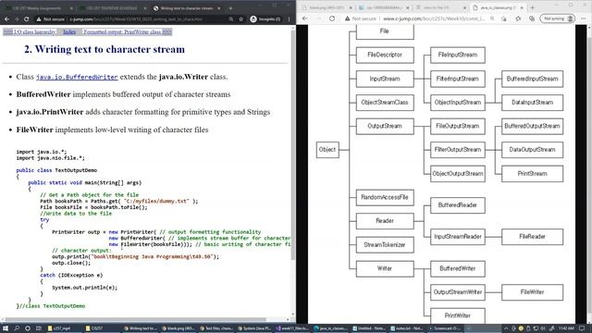Go back in the Edge window

pos(305,18)
